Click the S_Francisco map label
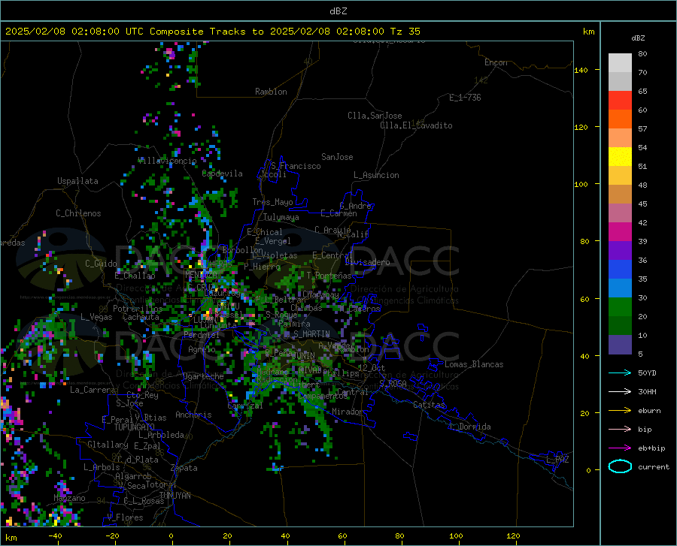Viewport: 677px width, 546px height. (296, 166)
